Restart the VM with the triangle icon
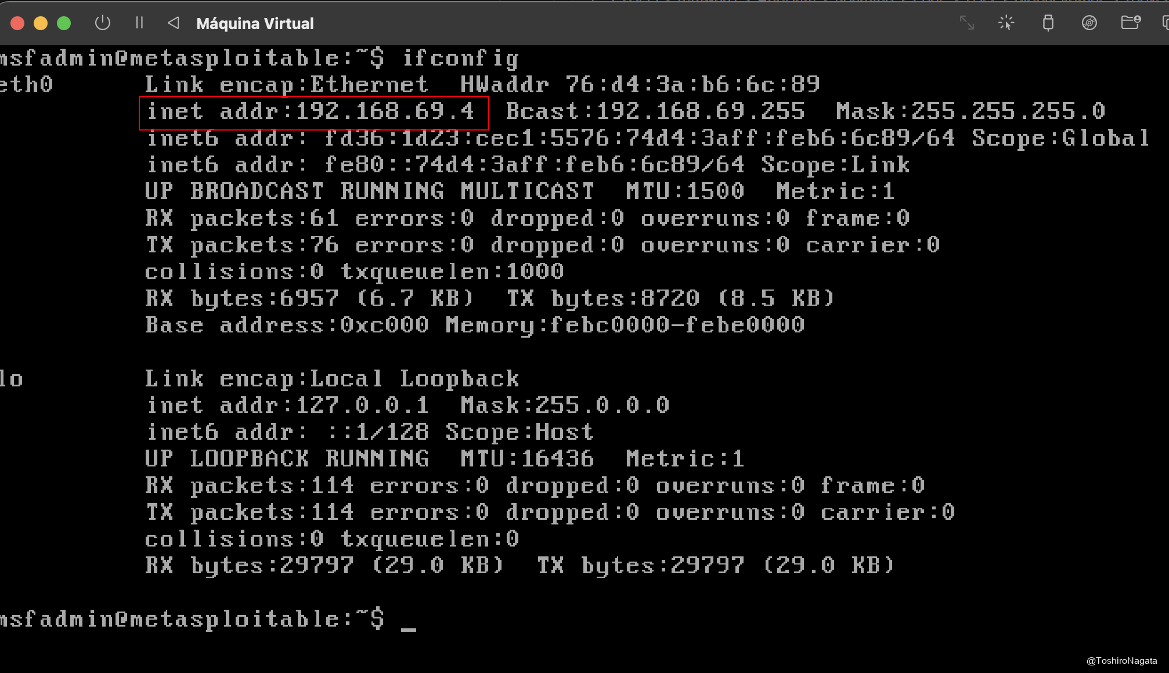Image resolution: width=1169 pixels, height=673 pixels. [x=173, y=23]
